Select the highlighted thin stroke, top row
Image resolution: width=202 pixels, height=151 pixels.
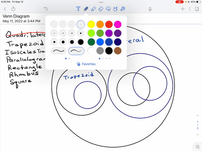[81, 24]
